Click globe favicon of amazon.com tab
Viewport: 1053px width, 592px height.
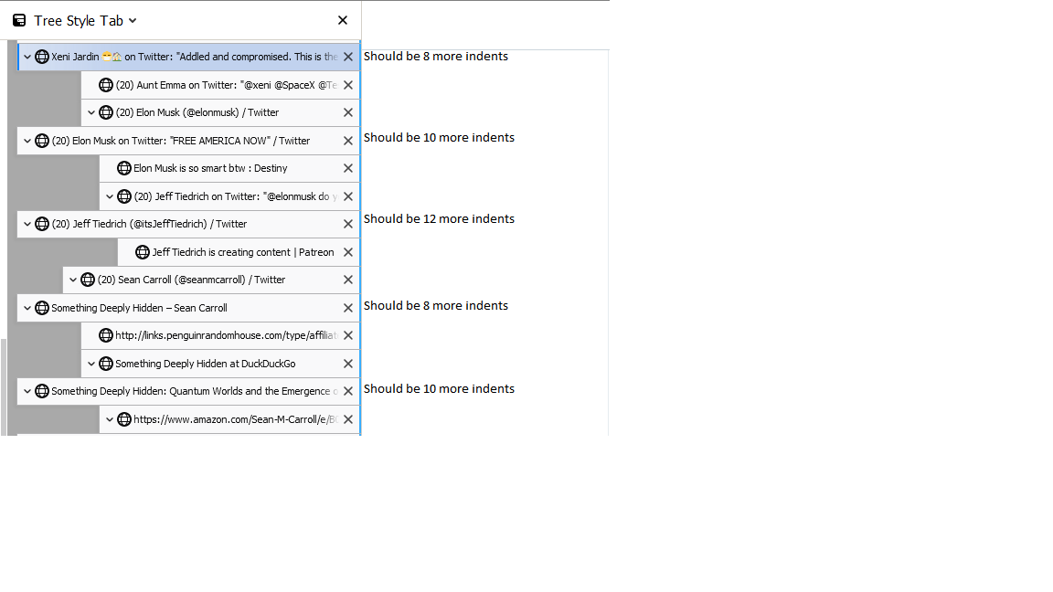point(123,419)
